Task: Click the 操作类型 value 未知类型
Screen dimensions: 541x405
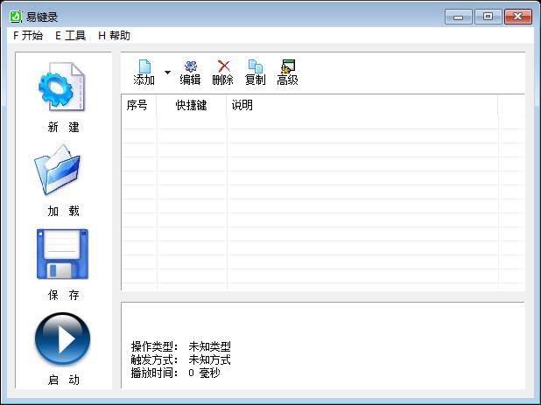Action: click(x=209, y=346)
